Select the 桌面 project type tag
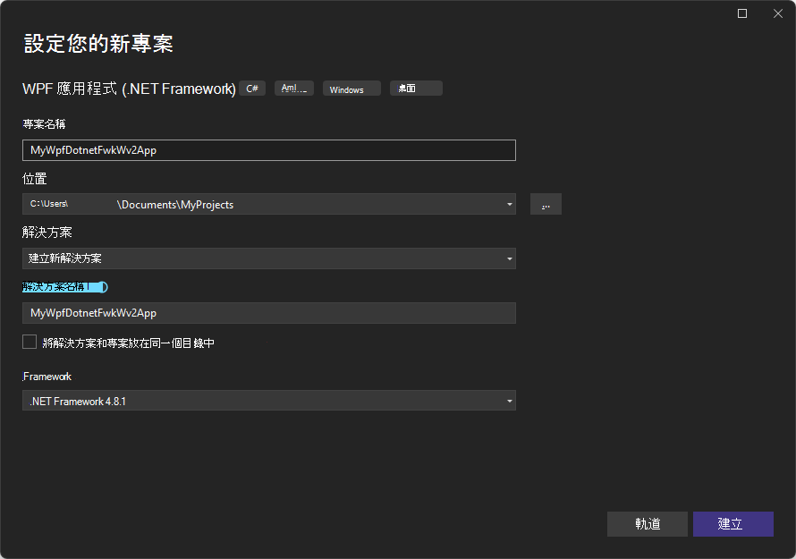The image size is (796, 559). pos(415,88)
